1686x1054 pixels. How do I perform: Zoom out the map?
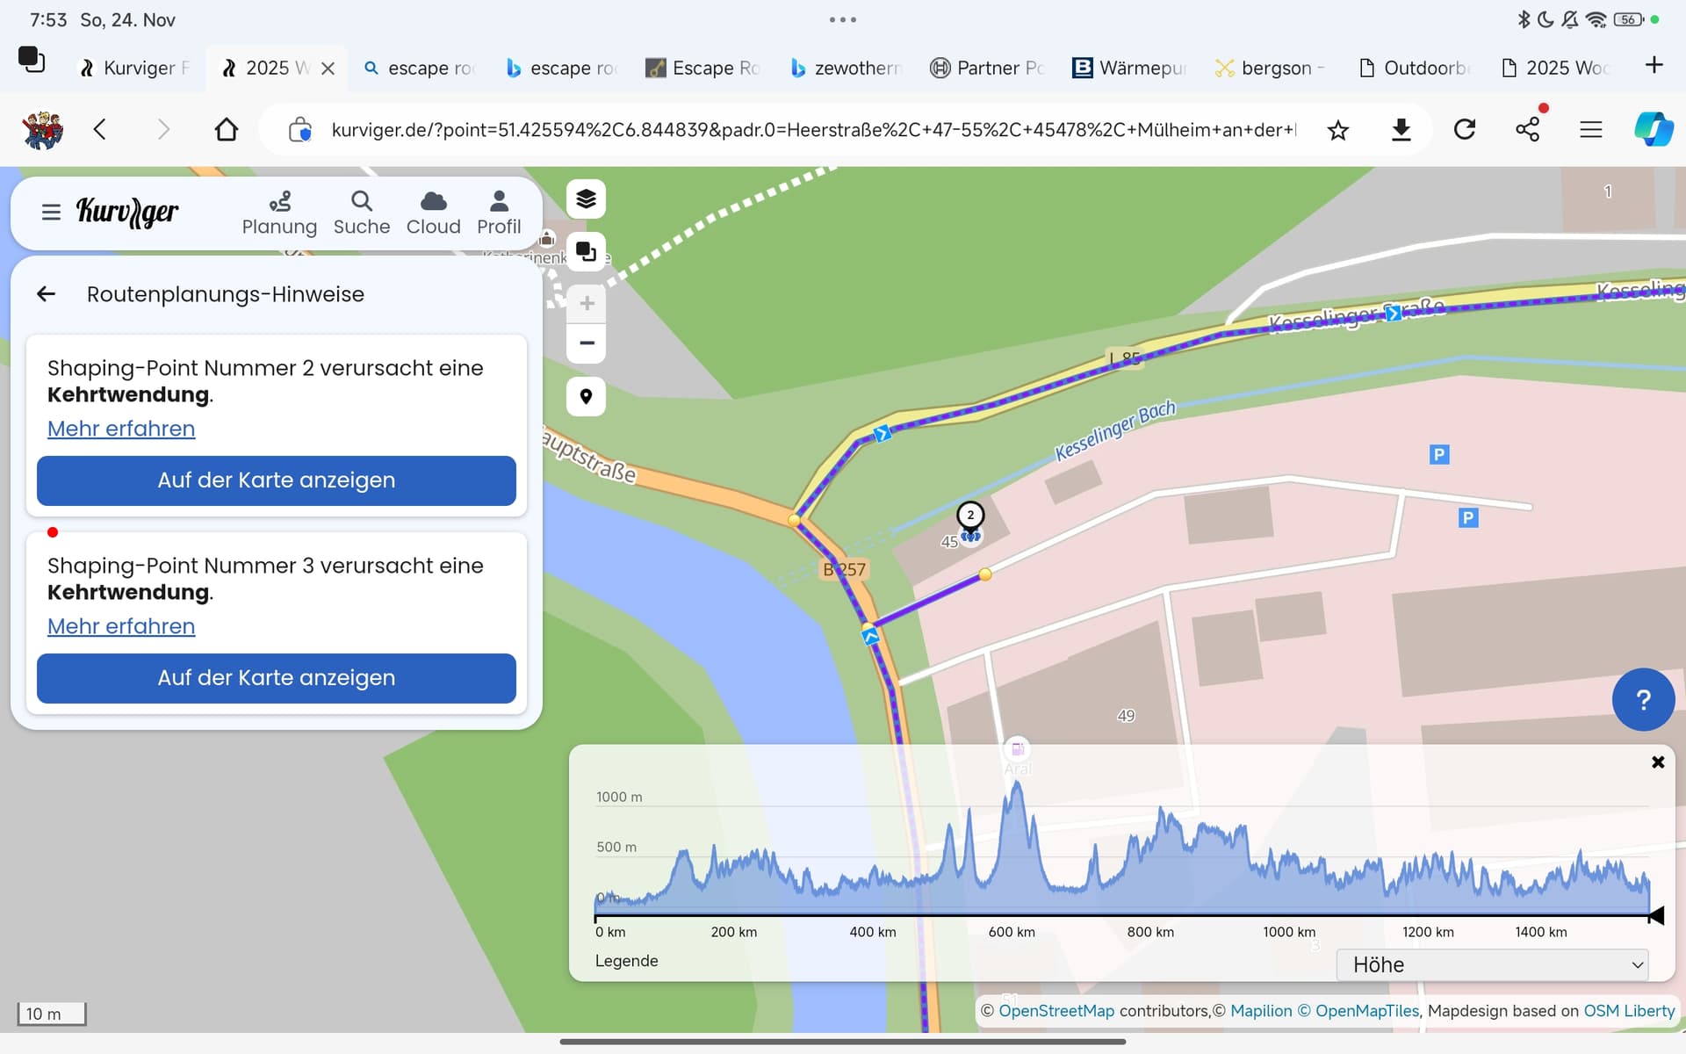pyautogui.click(x=587, y=343)
